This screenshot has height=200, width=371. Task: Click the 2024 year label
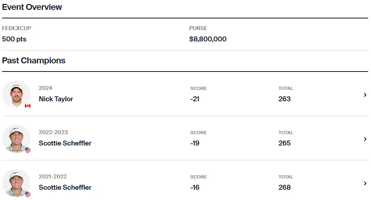point(45,88)
